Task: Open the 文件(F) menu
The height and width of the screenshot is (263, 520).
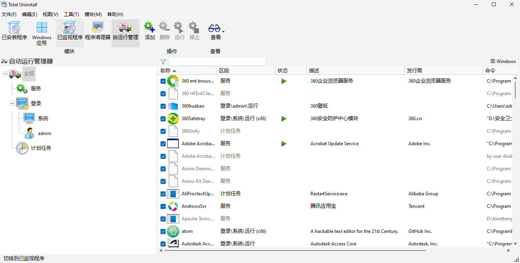Action: click(9, 14)
